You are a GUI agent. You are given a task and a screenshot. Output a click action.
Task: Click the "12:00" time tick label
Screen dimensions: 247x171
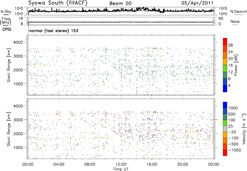[121, 165]
